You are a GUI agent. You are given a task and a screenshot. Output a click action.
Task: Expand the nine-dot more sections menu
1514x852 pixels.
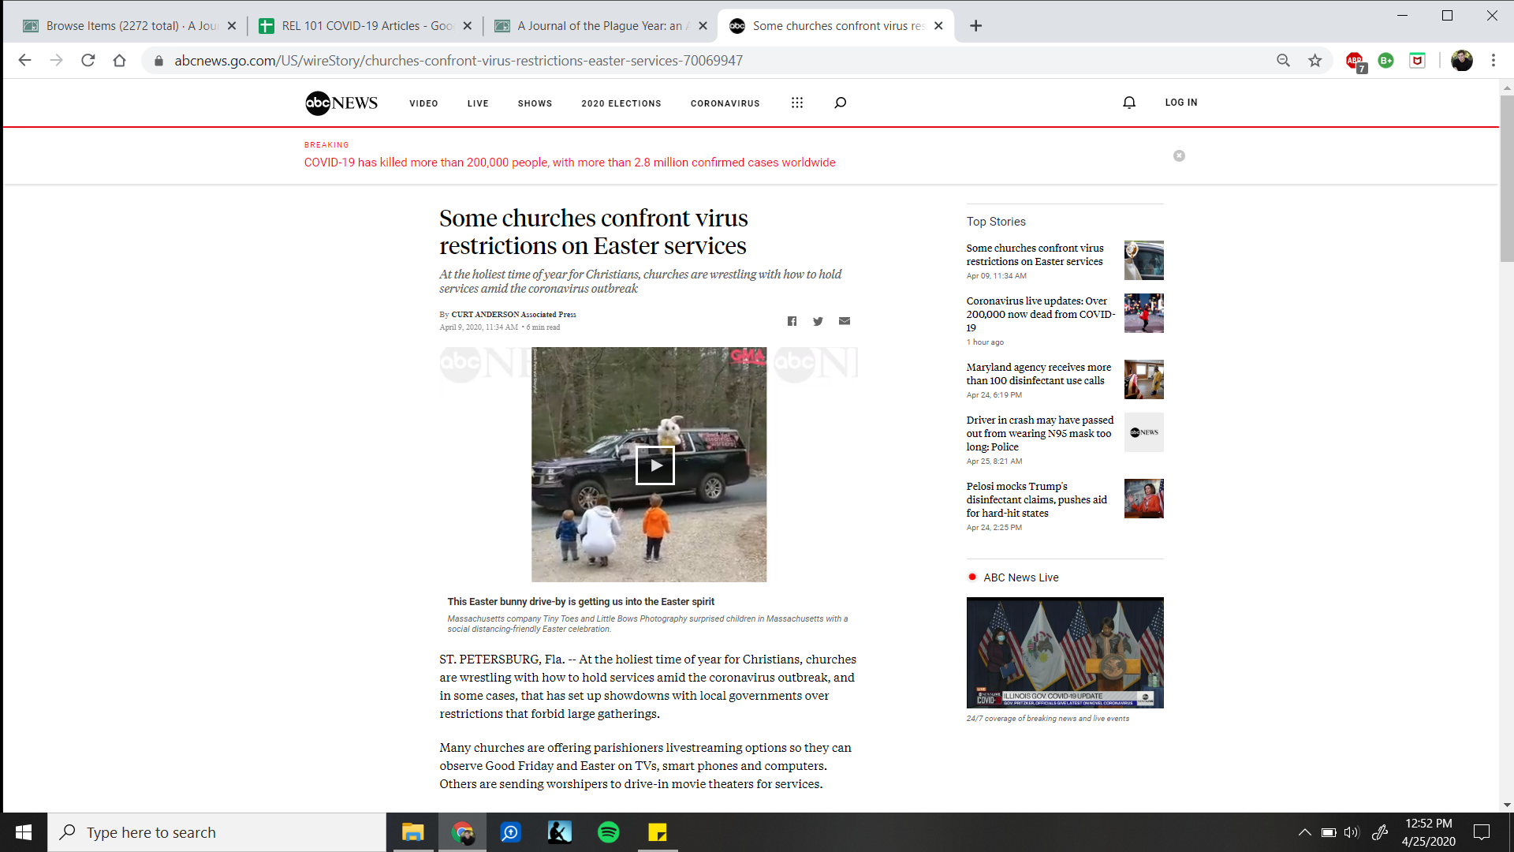pyautogui.click(x=797, y=103)
